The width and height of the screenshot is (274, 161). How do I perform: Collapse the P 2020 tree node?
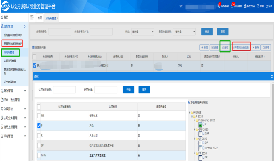coord(192,116)
